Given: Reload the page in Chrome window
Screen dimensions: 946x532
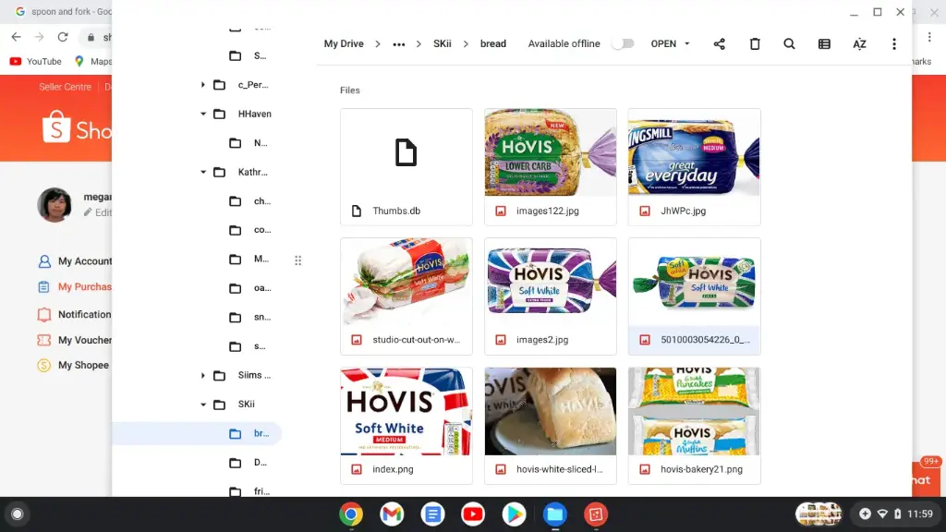Looking at the screenshot, I should [63, 37].
